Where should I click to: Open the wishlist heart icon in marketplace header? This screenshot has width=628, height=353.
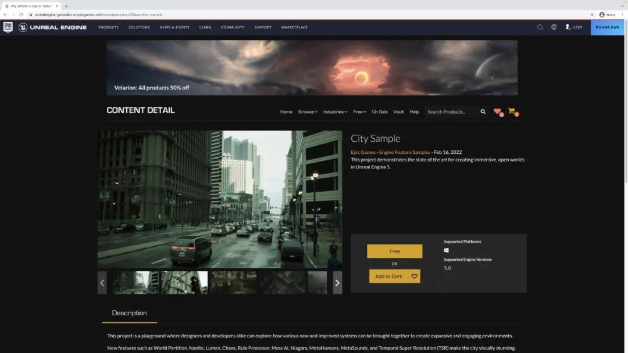[x=497, y=111]
